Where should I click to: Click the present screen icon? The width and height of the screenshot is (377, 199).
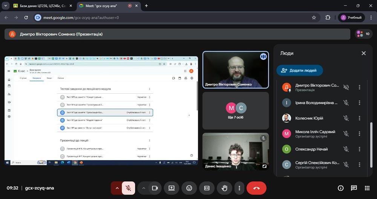point(172,188)
